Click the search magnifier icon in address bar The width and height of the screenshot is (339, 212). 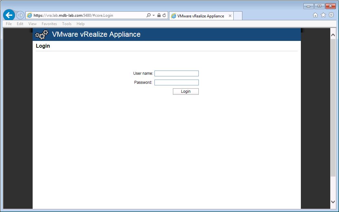[148, 15]
